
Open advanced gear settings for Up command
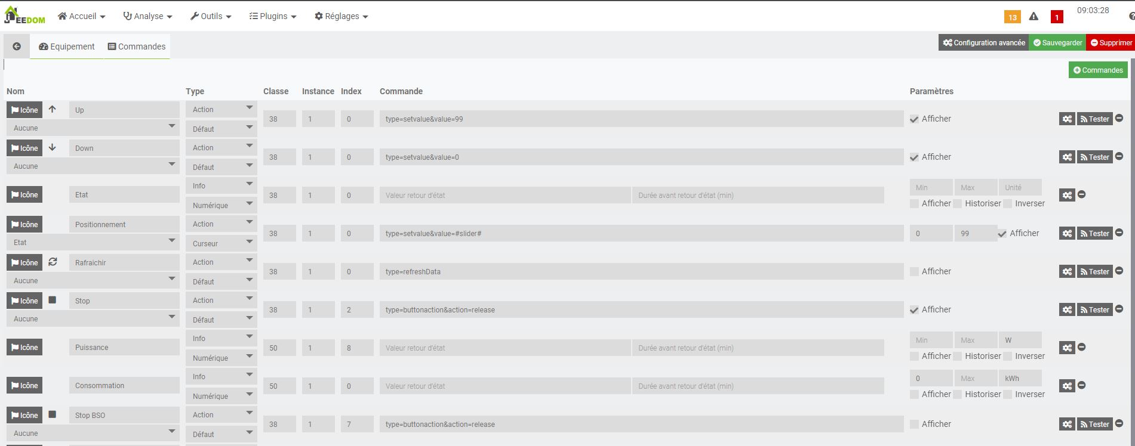click(1067, 119)
